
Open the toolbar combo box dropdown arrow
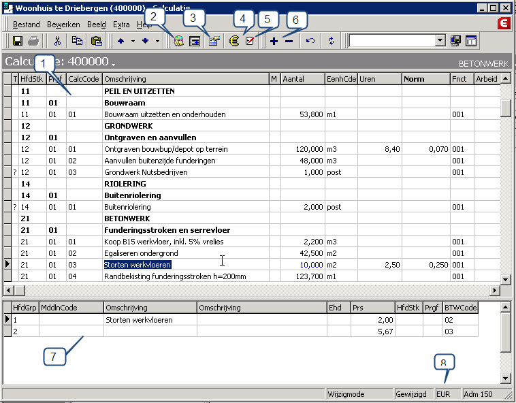click(440, 41)
